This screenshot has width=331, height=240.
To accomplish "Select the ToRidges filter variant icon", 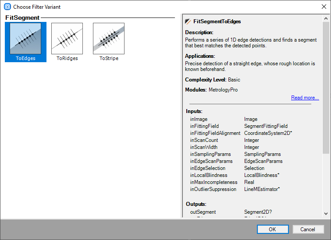I will pyautogui.click(x=67, y=39).
